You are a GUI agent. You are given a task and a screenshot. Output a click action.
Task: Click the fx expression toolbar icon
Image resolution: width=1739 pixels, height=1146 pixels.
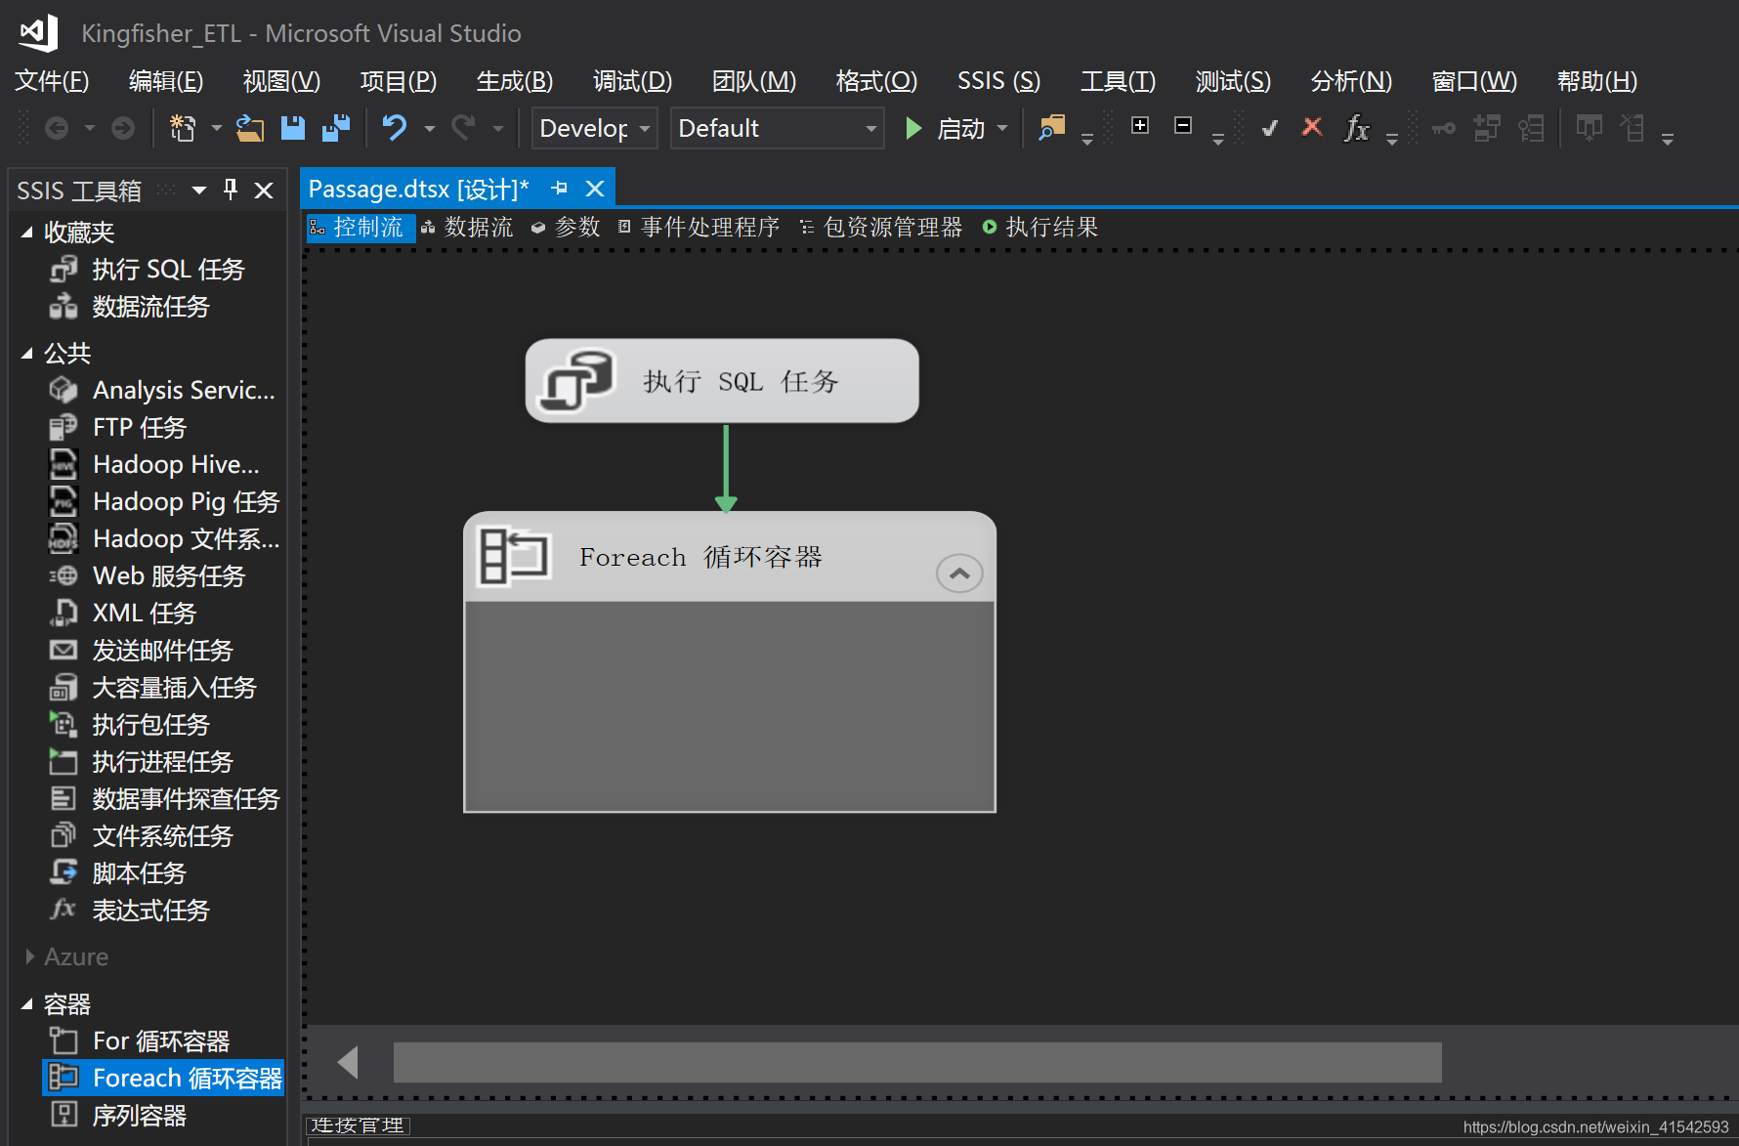click(1356, 128)
